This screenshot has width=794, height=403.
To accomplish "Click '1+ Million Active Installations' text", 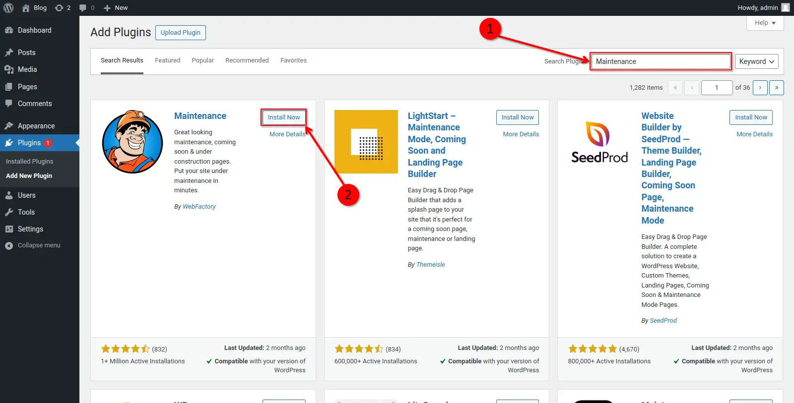I will (x=143, y=361).
